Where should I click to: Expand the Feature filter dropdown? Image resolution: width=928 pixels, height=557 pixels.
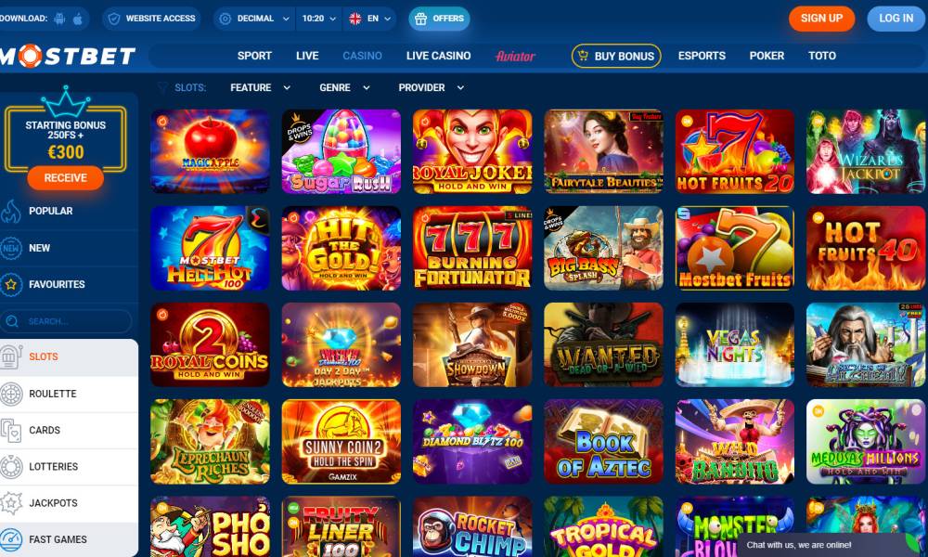coord(260,87)
